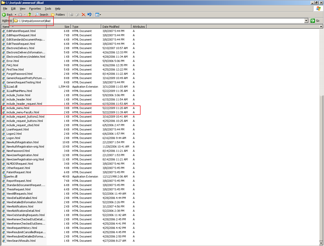324x246 pixels.
Task: Select the perlre.dll file icon
Action: point(4,177)
